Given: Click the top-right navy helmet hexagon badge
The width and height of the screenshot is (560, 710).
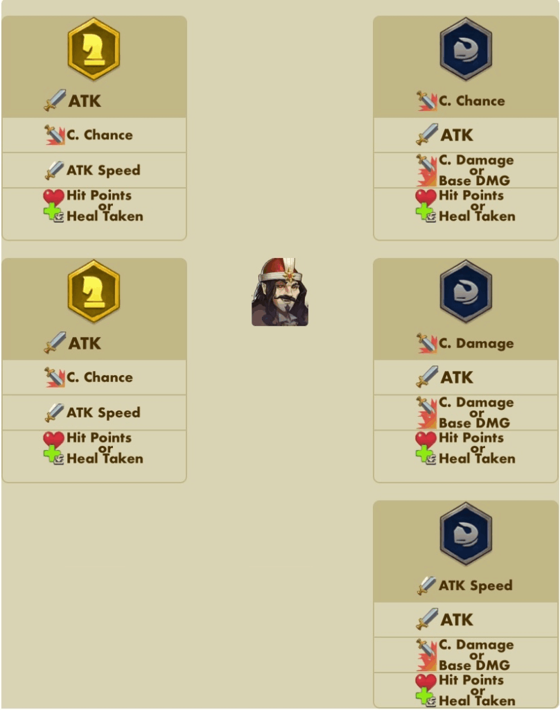Looking at the screenshot, I should 466,49.
